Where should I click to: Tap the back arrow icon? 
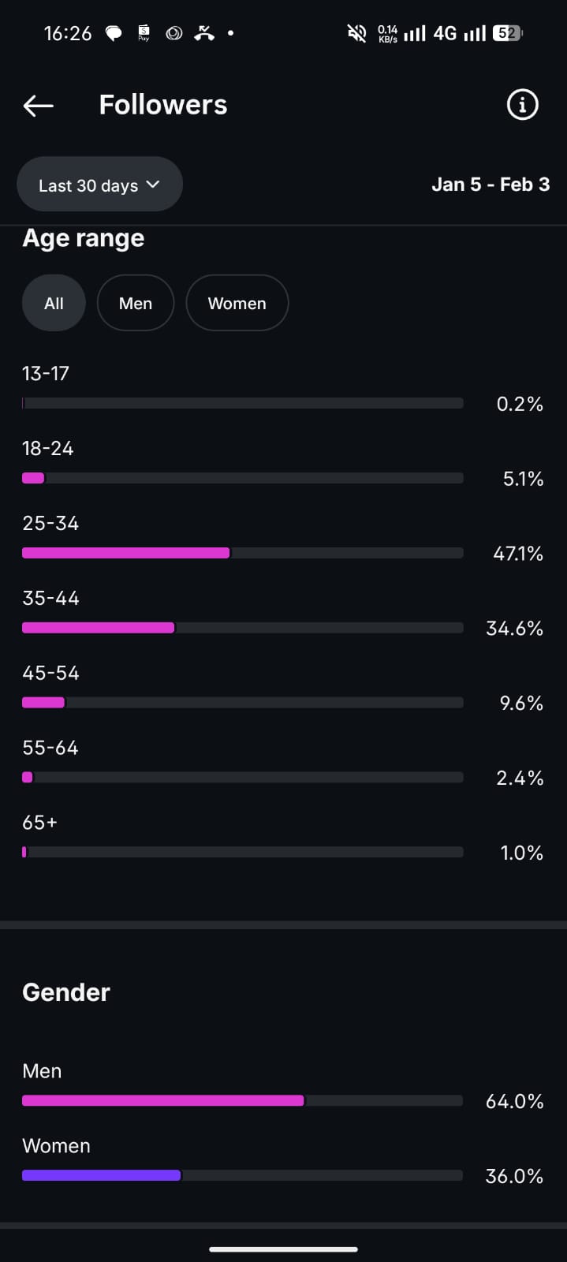(38, 105)
